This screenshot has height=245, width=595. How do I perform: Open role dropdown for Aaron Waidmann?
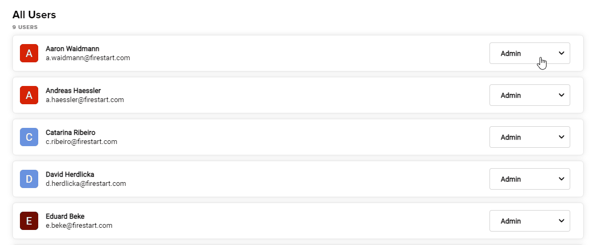[x=529, y=53]
